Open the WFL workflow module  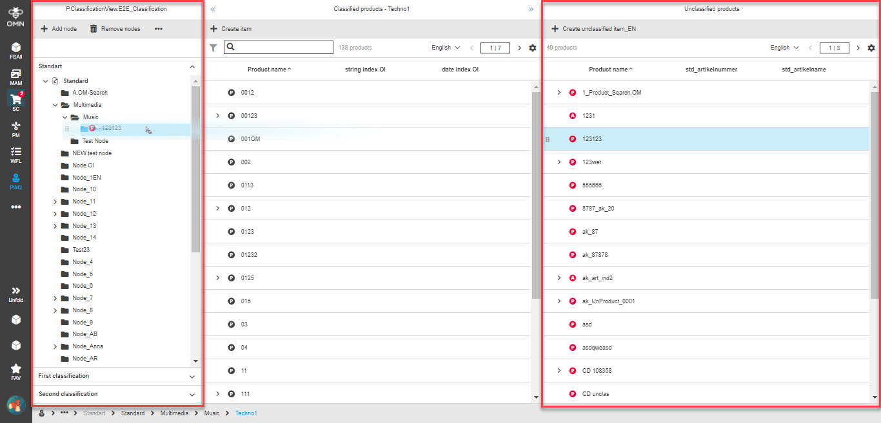click(15, 155)
